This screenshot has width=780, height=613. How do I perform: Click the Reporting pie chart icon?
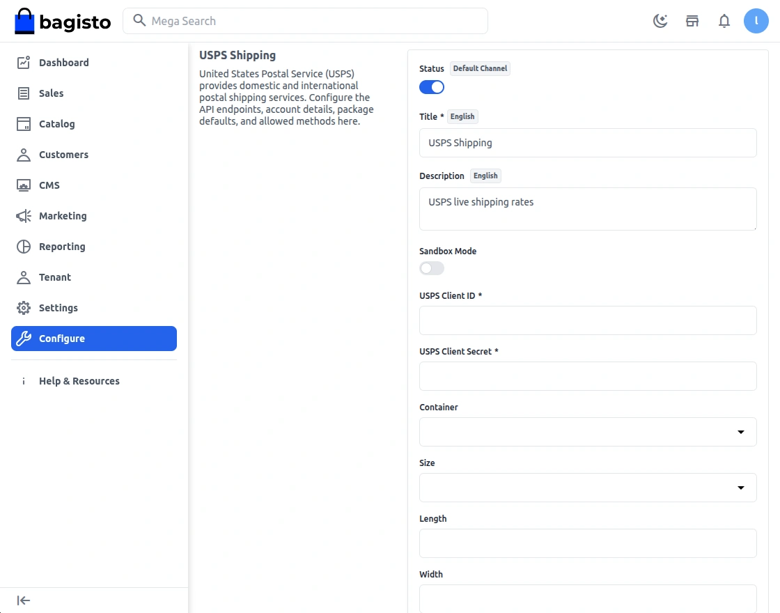tap(24, 247)
